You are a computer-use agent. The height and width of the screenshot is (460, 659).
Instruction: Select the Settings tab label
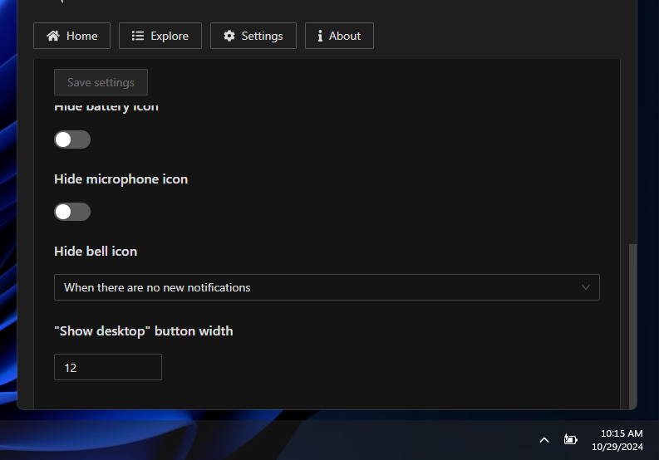[x=262, y=36]
